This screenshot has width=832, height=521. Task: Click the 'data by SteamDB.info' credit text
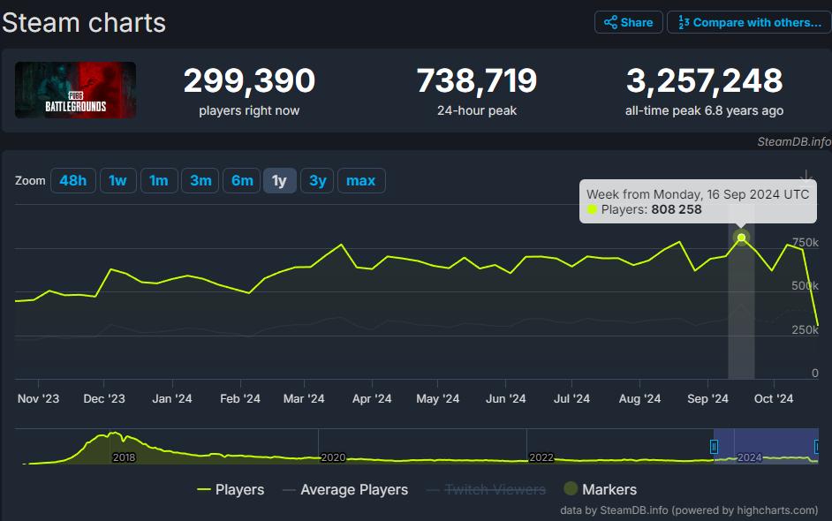pyautogui.click(x=689, y=510)
